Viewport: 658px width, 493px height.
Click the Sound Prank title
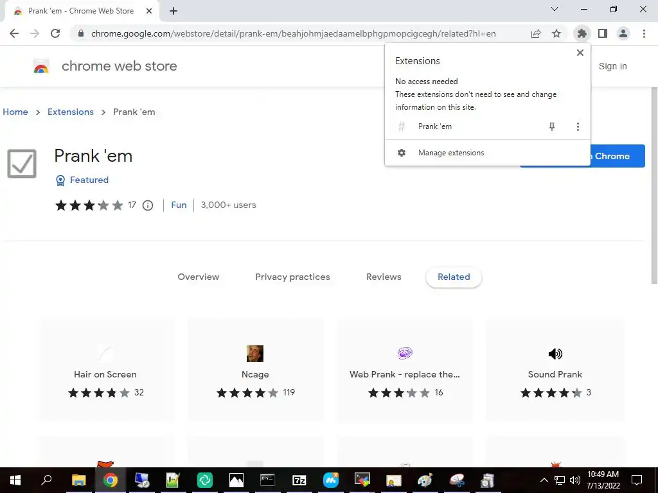555,374
